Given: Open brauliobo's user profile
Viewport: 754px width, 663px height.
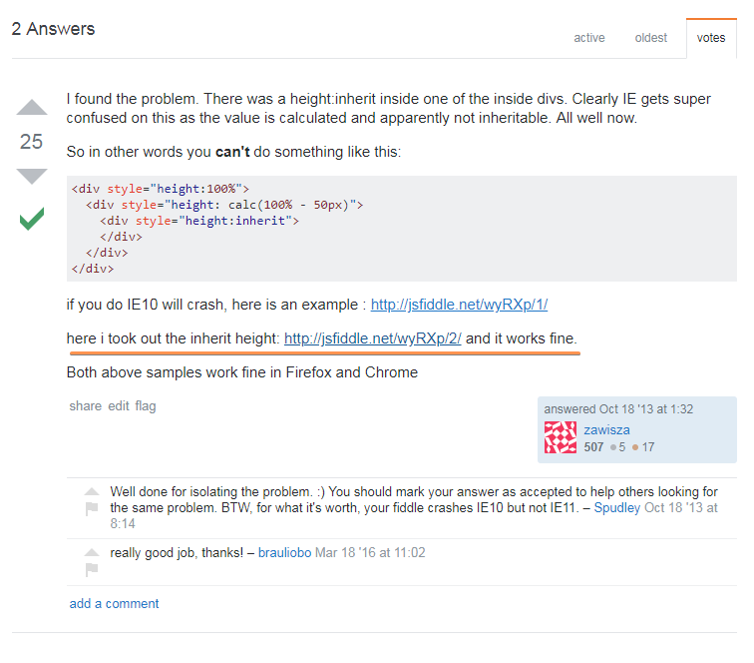Looking at the screenshot, I should pos(284,552).
